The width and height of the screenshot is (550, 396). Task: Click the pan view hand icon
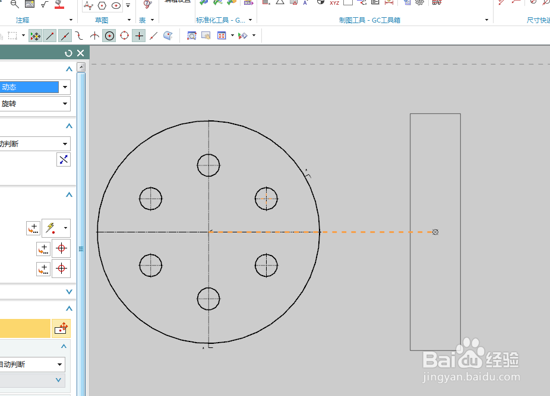pos(206,36)
